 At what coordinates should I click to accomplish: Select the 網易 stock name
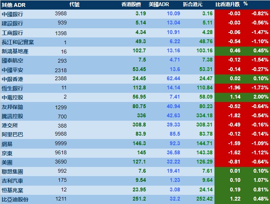tap(7, 144)
